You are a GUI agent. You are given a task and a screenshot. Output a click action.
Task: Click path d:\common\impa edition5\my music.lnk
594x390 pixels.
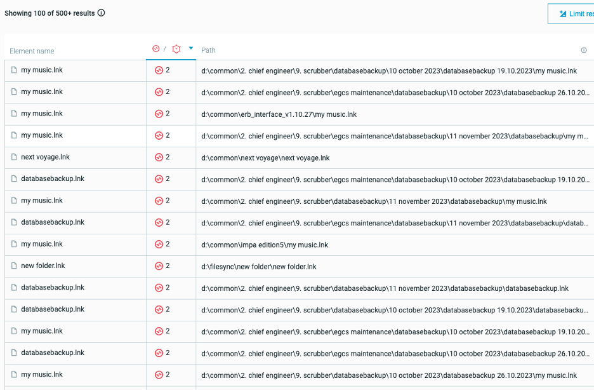click(265, 245)
